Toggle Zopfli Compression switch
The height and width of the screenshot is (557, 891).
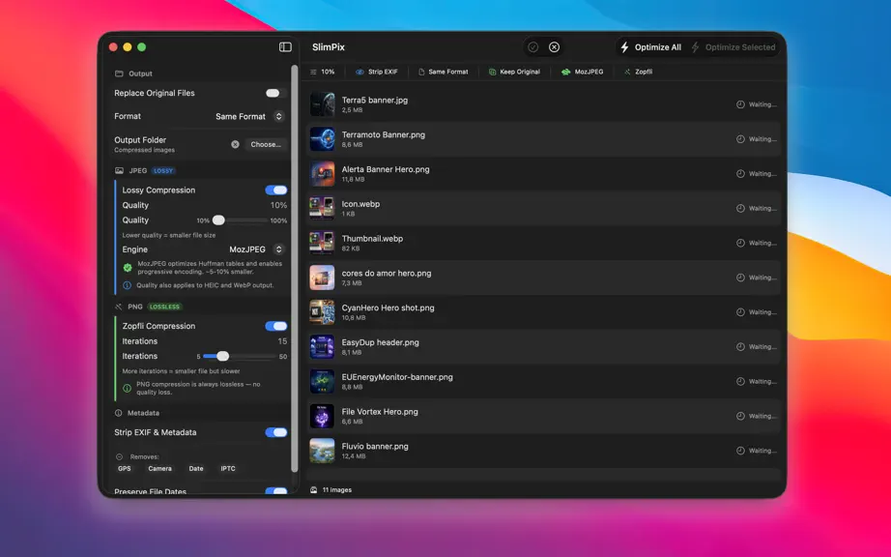(276, 326)
